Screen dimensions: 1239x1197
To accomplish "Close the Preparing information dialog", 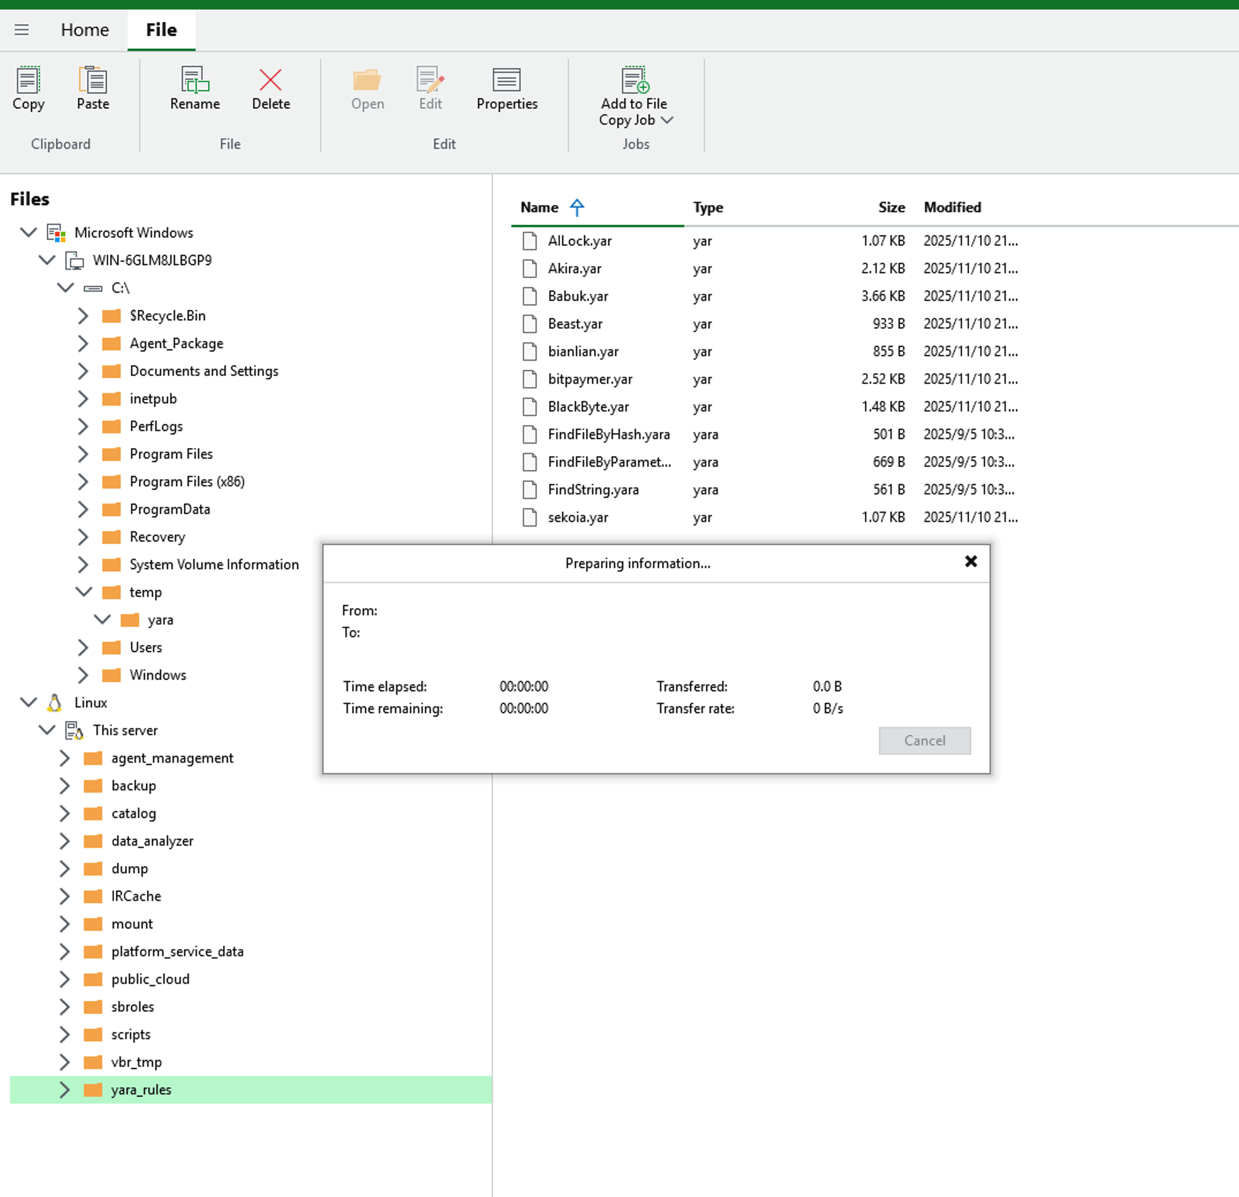I will [971, 561].
